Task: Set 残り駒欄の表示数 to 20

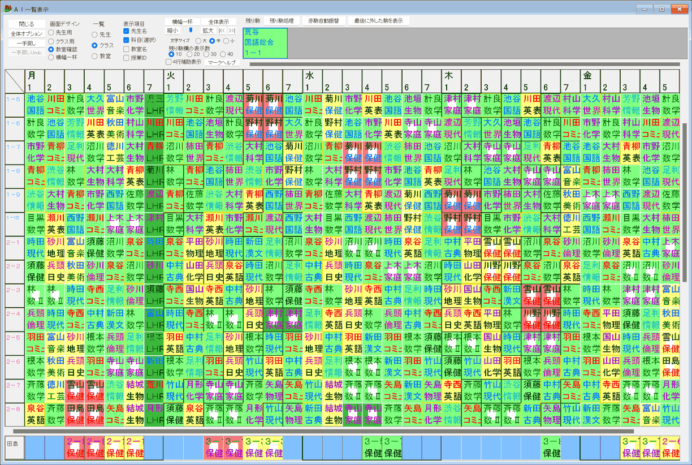Action: (193, 54)
